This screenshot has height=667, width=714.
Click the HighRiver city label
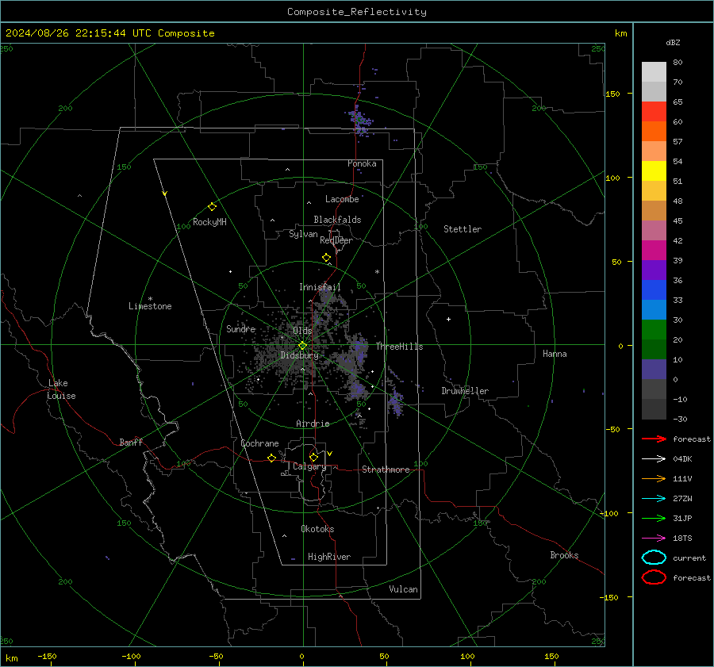pos(329,557)
